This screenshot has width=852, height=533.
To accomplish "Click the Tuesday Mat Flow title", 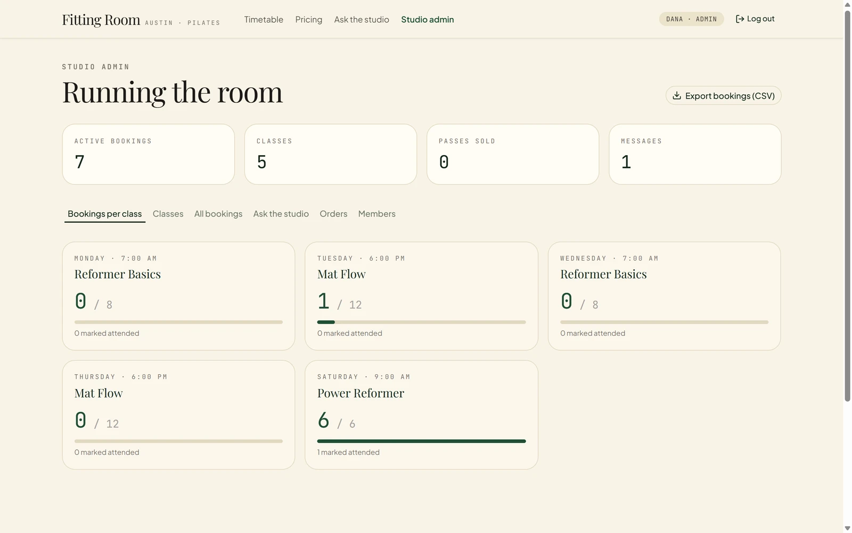I will pyautogui.click(x=341, y=274).
